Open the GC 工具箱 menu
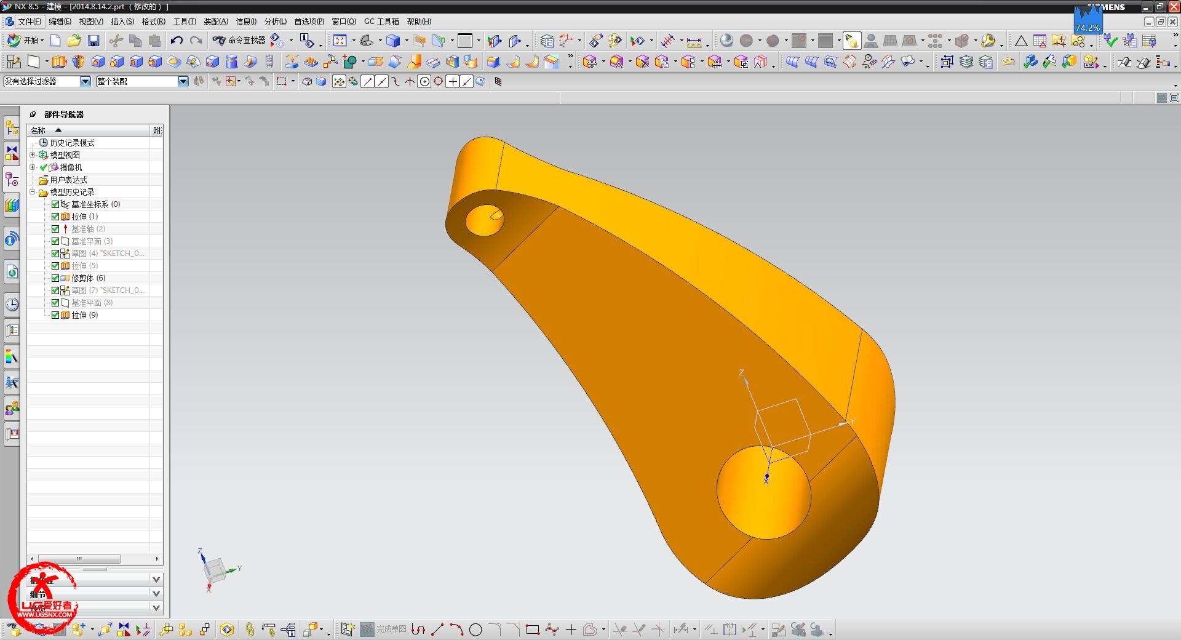The width and height of the screenshot is (1181, 640). click(381, 22)
